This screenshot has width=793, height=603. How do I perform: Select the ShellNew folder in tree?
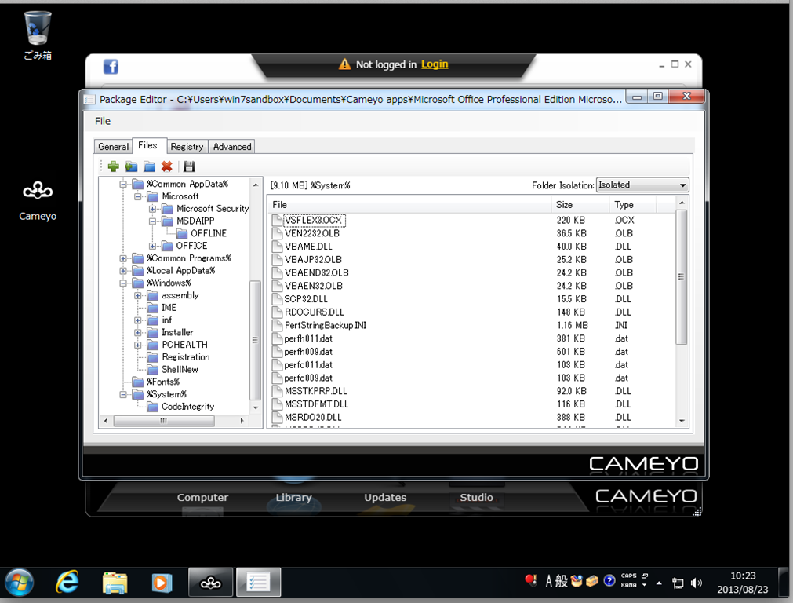(180, 370)
